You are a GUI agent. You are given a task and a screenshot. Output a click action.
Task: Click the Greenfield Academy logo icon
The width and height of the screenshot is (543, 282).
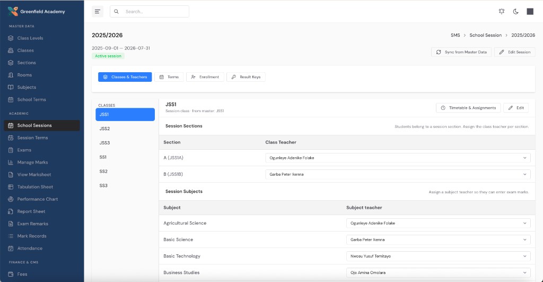[x=13, y=11]
